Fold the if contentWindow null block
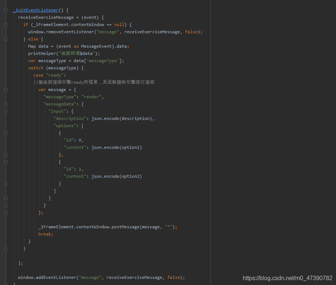 click(6, 25)
